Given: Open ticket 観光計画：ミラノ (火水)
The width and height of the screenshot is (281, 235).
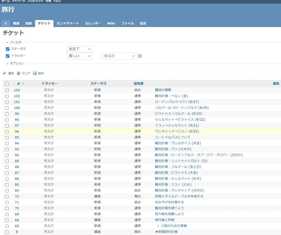Looking at the screenshot, I should point(173,185).
